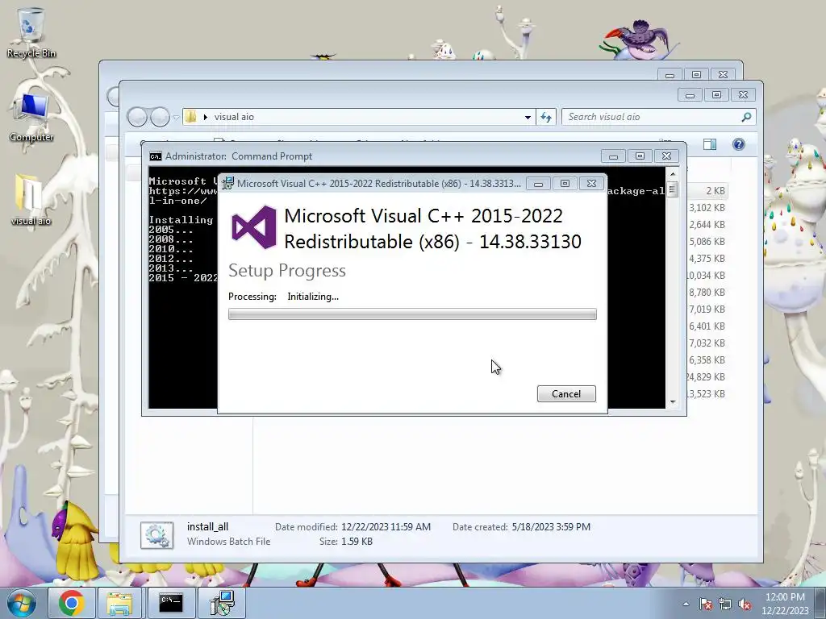Screen dimensions: 826x619
Task: Open the recent pages dropdown arrow
Action: click(x=177, y=118)
